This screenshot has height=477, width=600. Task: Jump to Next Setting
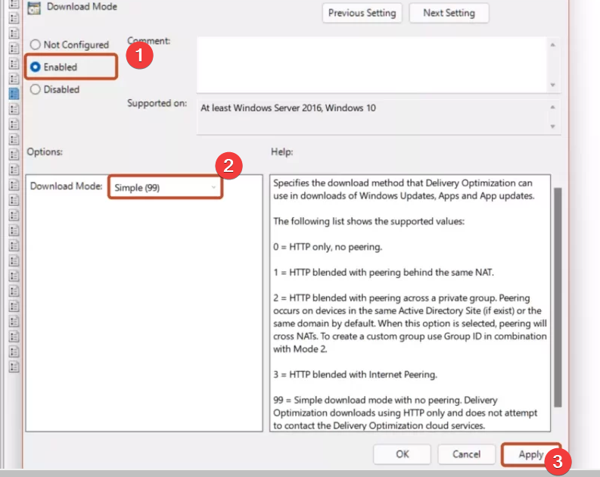(x=449, y=13)
